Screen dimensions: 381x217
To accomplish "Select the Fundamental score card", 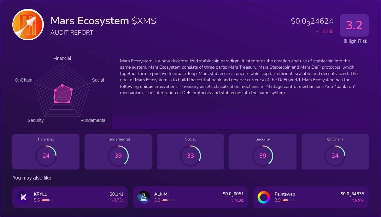I will tap(118, 152).
